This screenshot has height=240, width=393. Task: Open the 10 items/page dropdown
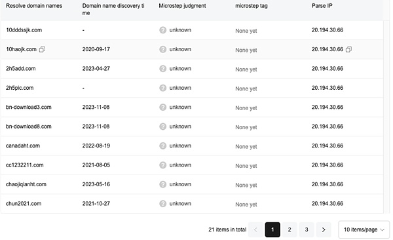[364, 230]
